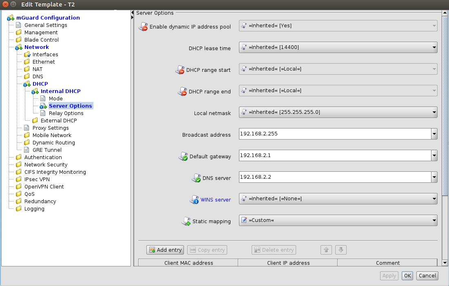Click the icon next to DHCP range start
The height and width of the screenshot is (286, 449).
180,70
